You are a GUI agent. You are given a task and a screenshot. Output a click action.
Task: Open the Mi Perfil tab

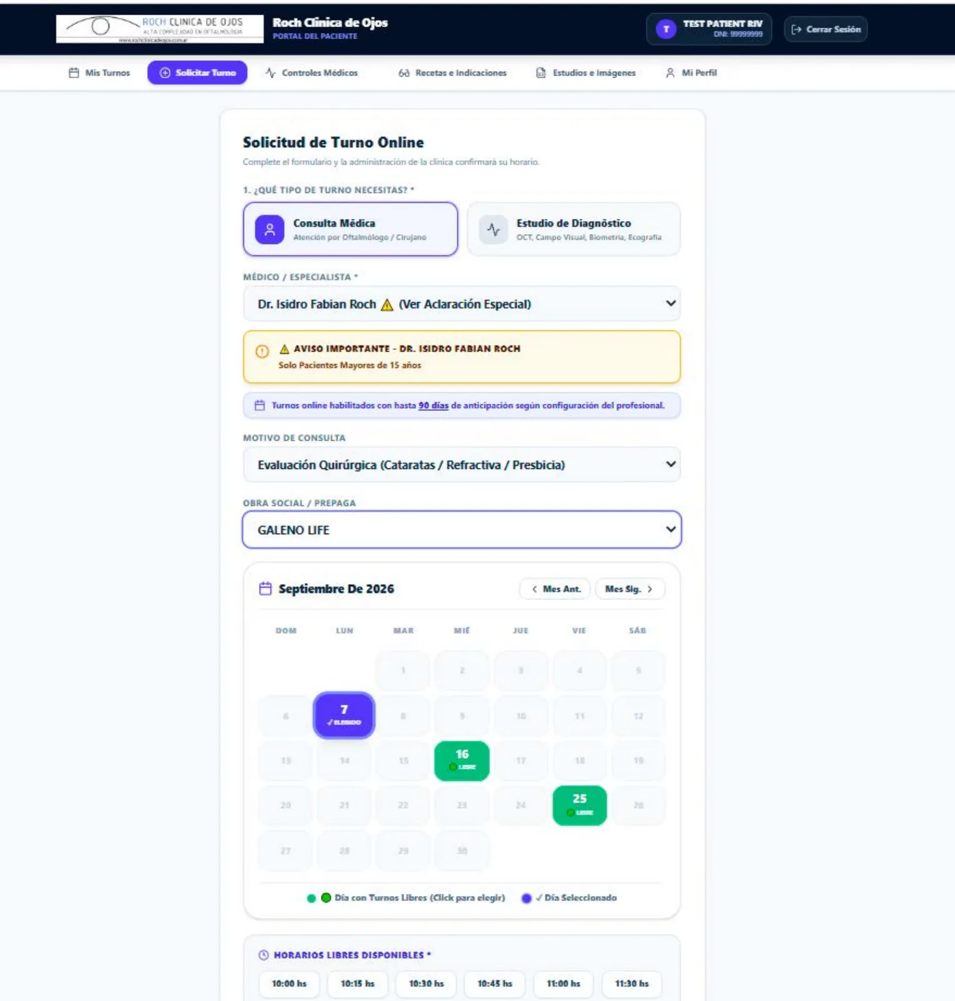coord(691,73)
